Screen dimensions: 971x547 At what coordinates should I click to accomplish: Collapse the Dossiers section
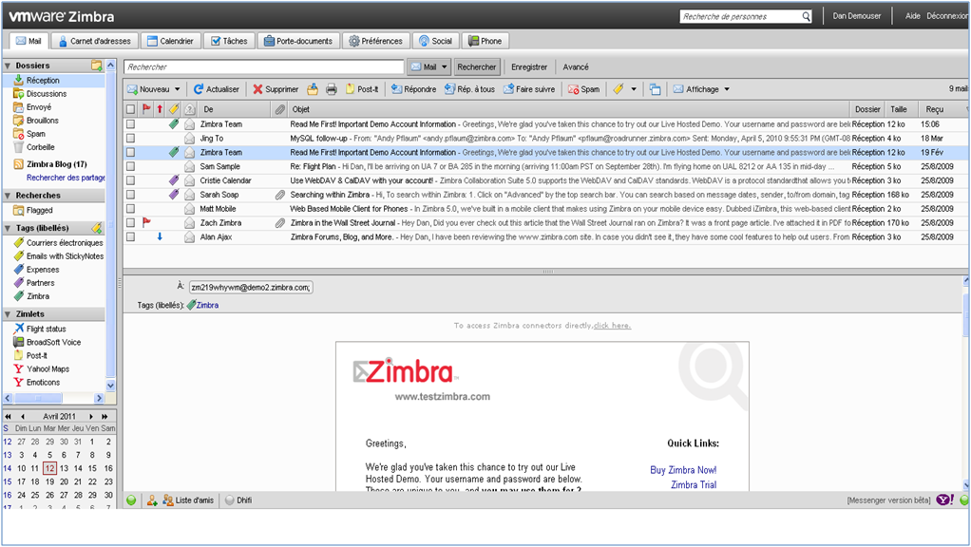click(x=8, y=65)
